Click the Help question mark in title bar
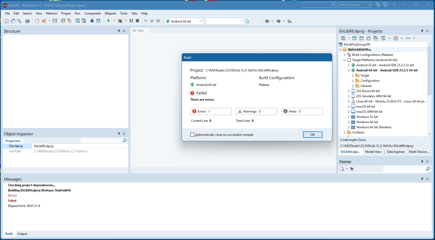The image size is (435, 240). [394, 5]
